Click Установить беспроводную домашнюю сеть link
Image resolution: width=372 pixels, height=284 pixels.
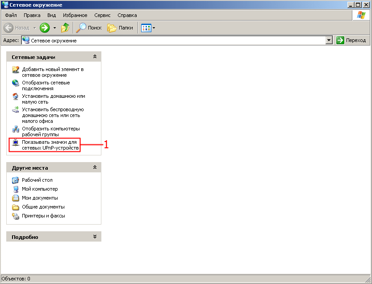(x=53, y=115)
